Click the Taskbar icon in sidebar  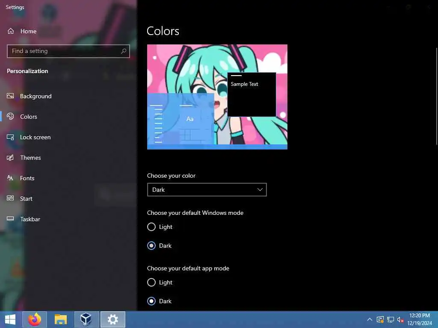(x=10, y=219)
